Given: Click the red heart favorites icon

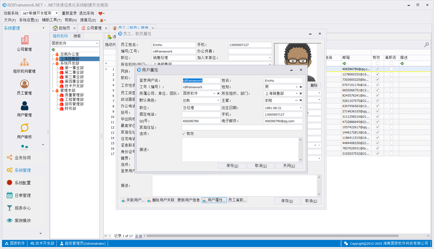Looking at the screenshot, I should (x=100, y=13).
